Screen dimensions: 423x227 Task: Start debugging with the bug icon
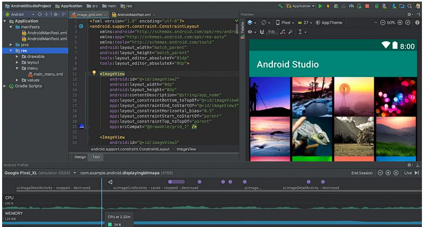pyautogui.click(x=336, y=6)
